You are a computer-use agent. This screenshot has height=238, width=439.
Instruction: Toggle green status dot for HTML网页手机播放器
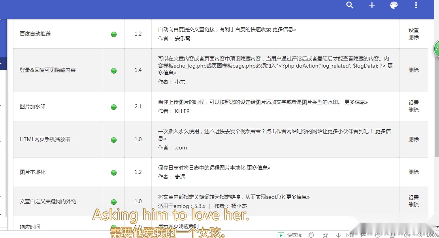[x=114, y=140]
